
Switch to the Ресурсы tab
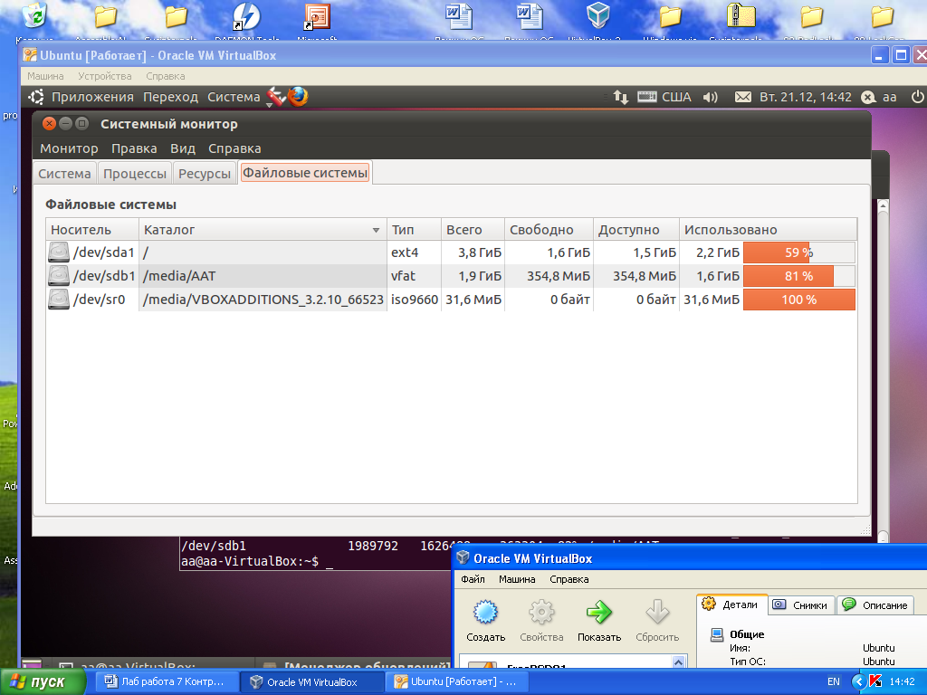coord(205,174)
